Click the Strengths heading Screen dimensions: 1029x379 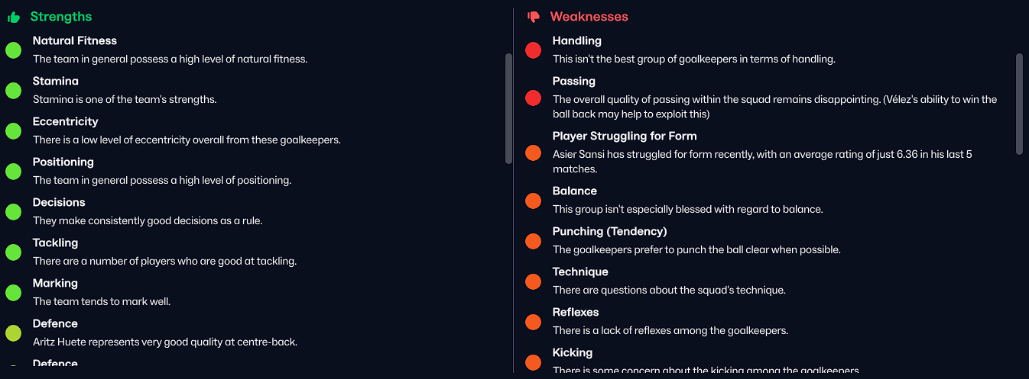(61, 17)
